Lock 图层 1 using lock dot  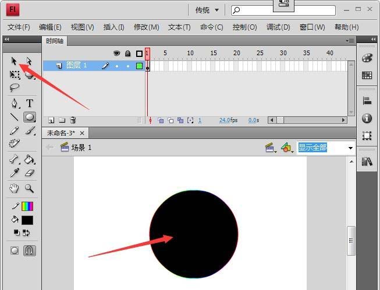click(x=128, y=66)
